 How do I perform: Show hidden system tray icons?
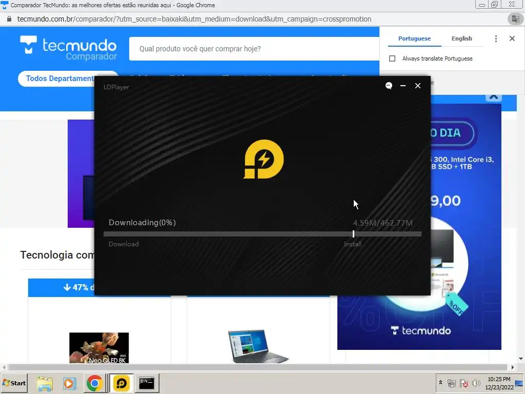pyautogui.click(x=440, y=383)
